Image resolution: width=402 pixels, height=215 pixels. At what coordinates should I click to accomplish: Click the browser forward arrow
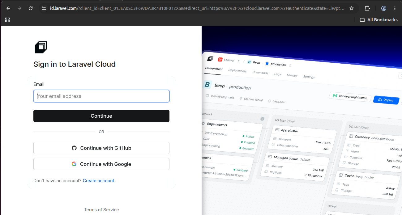click(x=19, y=8)
